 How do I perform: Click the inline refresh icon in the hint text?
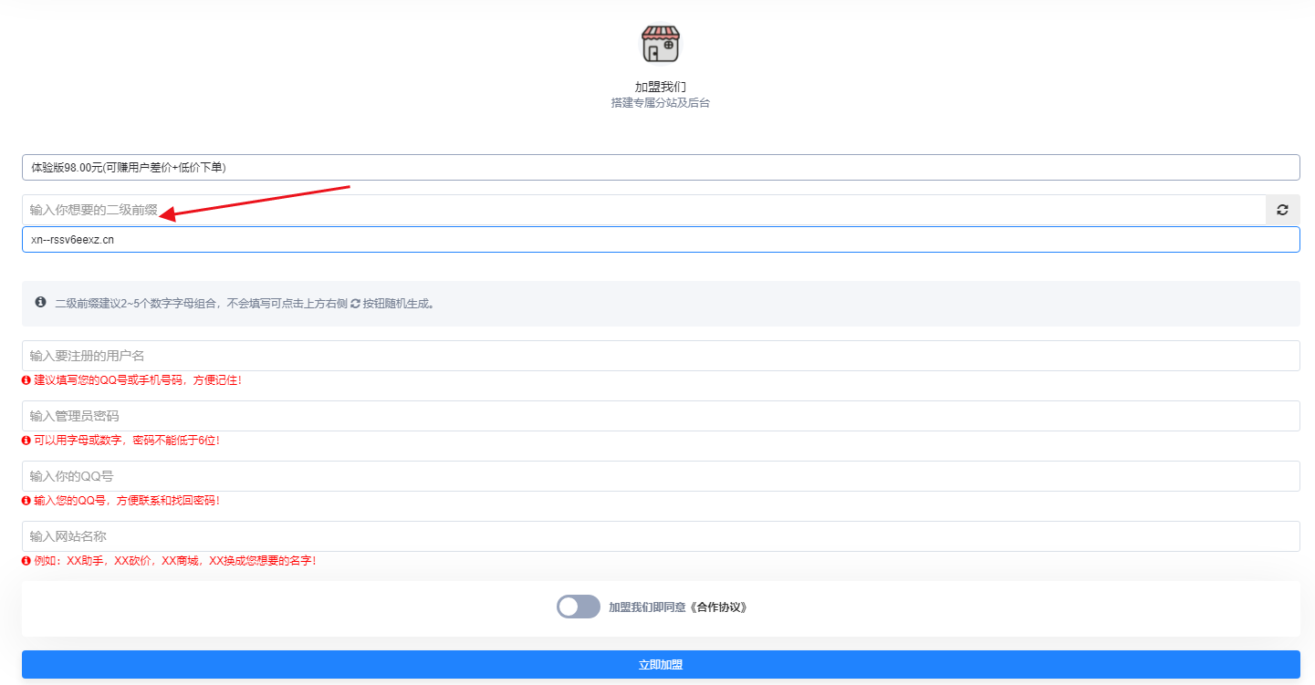[355, 304]
